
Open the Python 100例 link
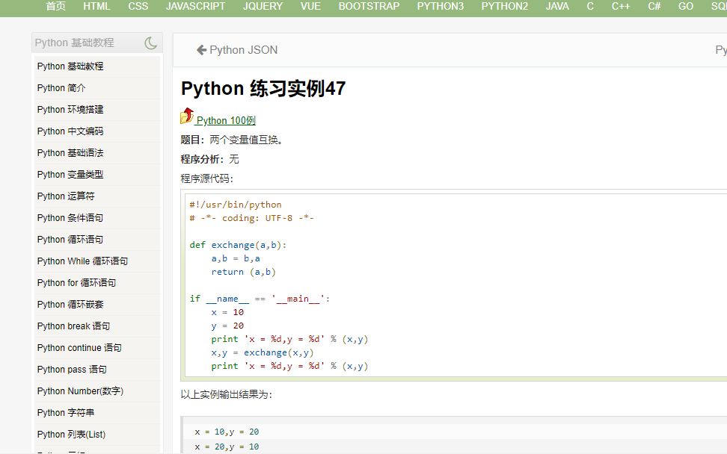pos(226,120)
